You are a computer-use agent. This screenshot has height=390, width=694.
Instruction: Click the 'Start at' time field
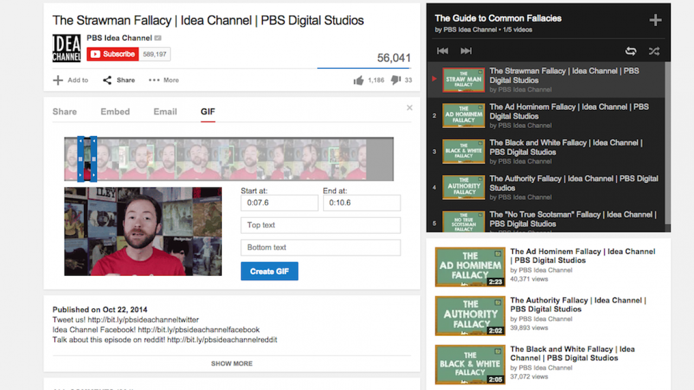[x=279, y=203]
